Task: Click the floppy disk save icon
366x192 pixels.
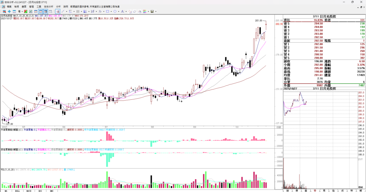Action: (x=152, y=11)
